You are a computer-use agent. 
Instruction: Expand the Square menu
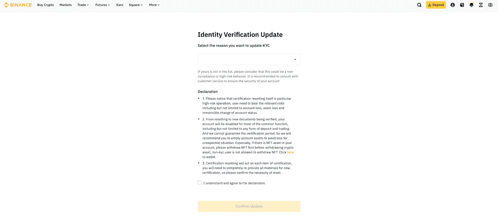(x=136, y=5)
